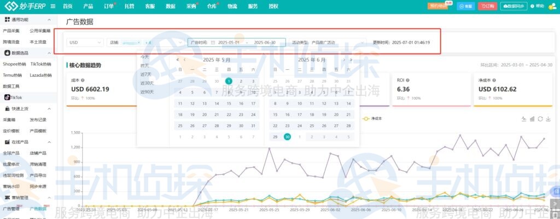Open 违禁词检测 in sidebar
The height and width of the screenshot is (219, 560).
pos(13,175)
